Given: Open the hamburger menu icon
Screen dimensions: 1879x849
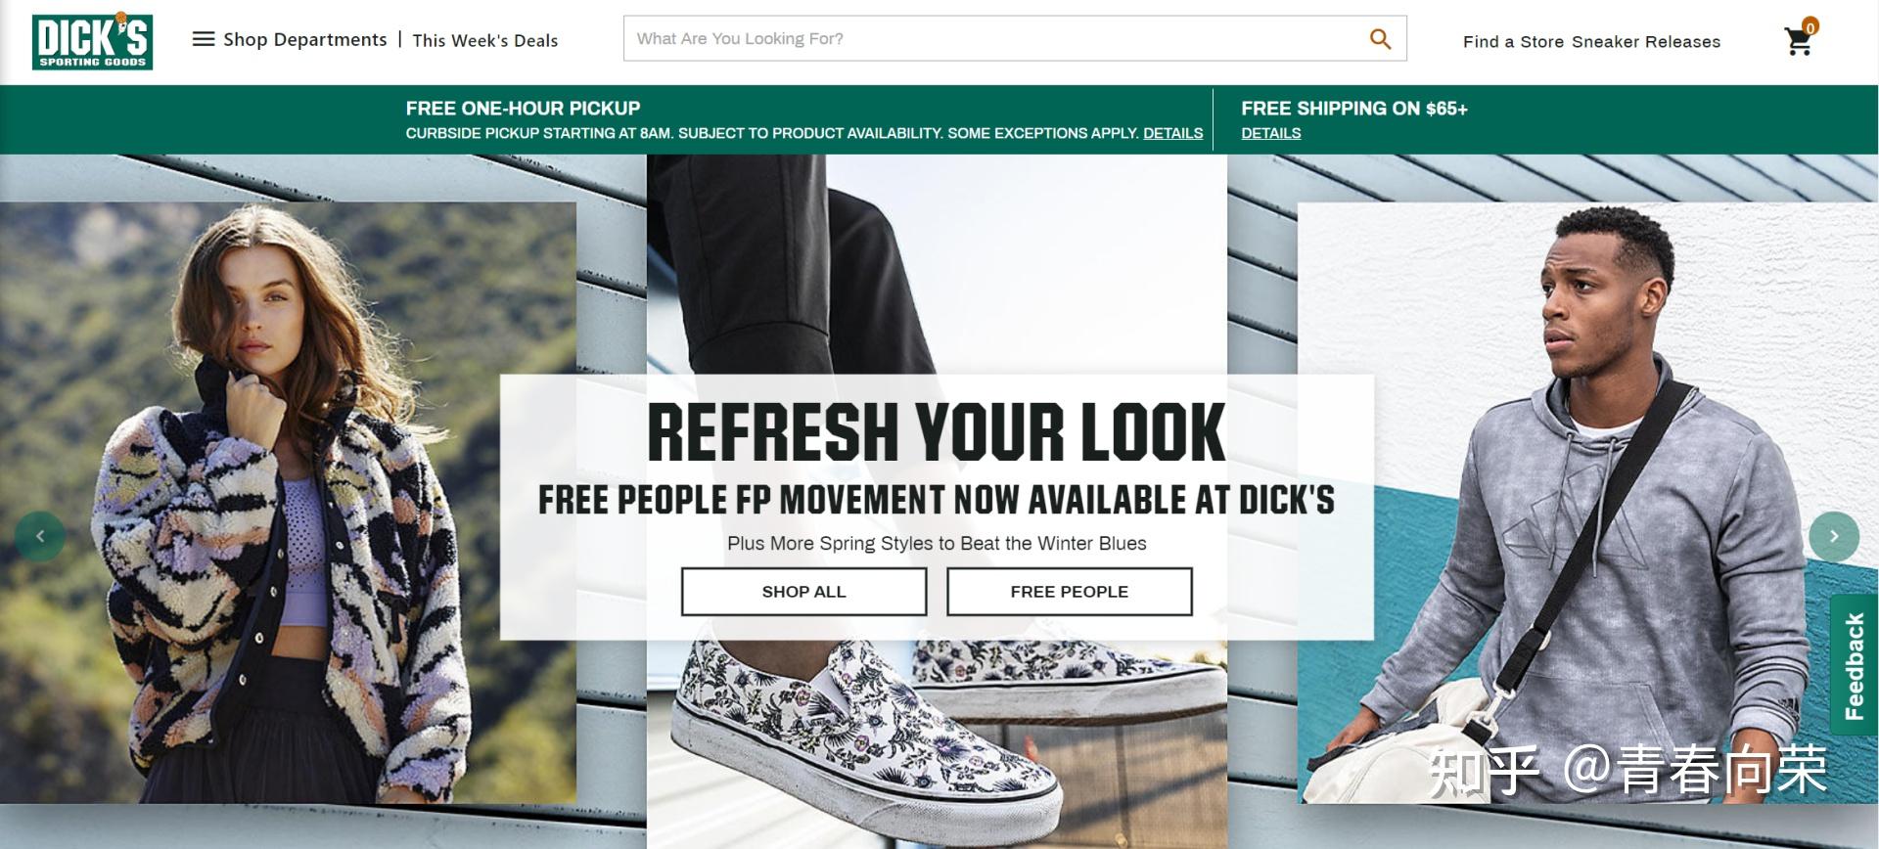Looking at the screenshot, I should tap(204, 39).
